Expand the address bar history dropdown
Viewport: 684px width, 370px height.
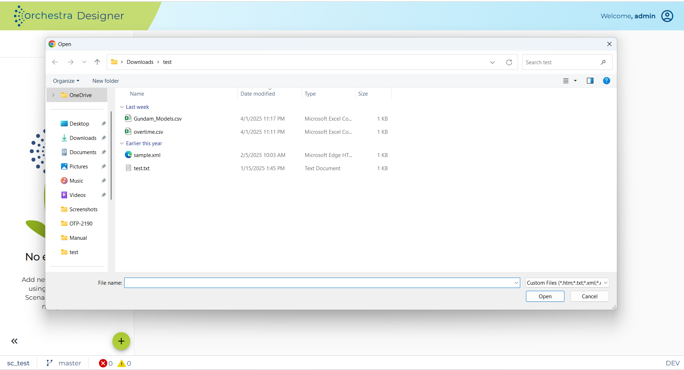pos(492,62)
